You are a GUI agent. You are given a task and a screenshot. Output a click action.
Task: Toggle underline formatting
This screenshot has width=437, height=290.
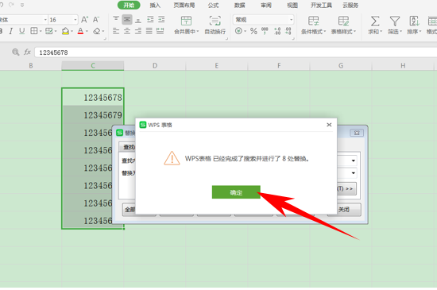pos(21,31)
